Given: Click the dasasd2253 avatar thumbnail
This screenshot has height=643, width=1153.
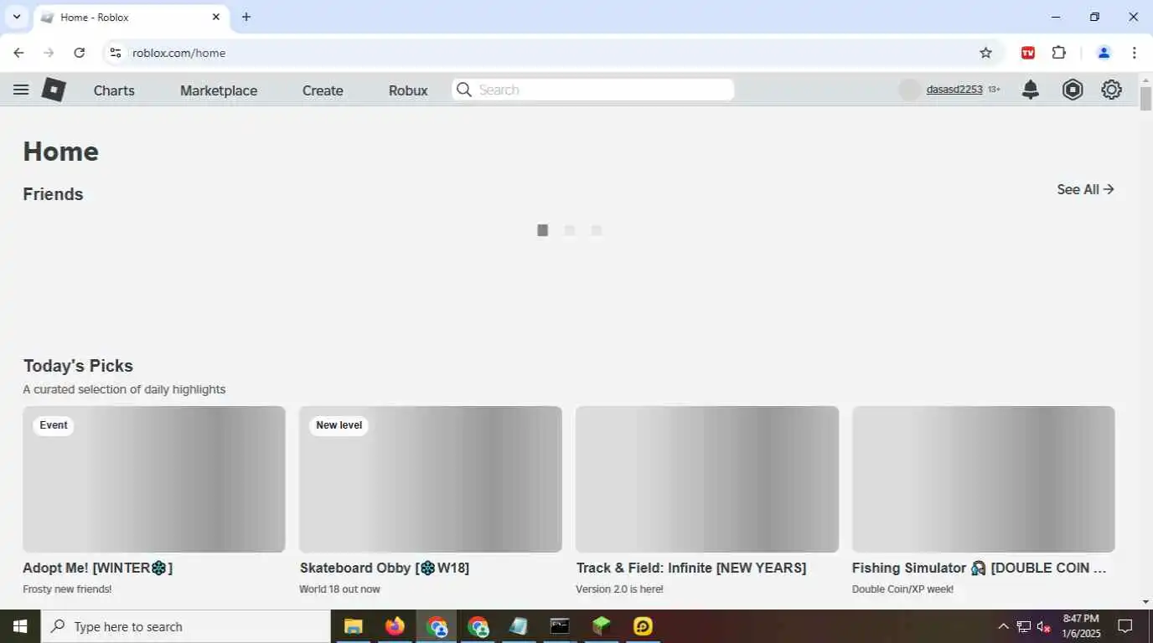Looking at the screenshot, I should click(909, 90).
